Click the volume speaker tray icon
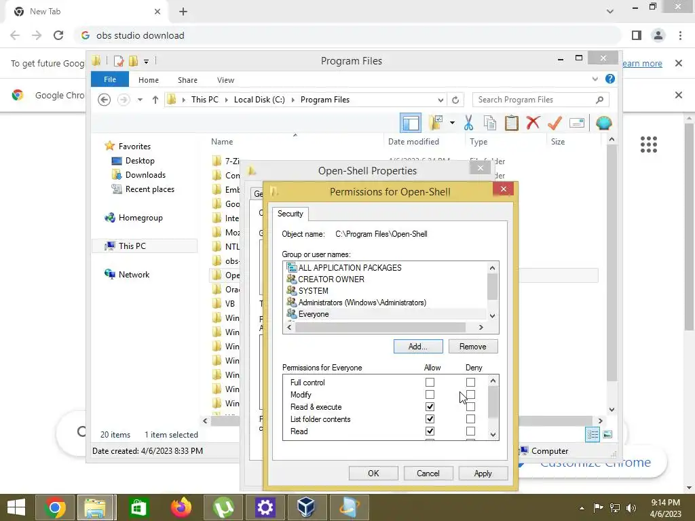This screenshot has height=521, width=695. [x=631, y=507]
